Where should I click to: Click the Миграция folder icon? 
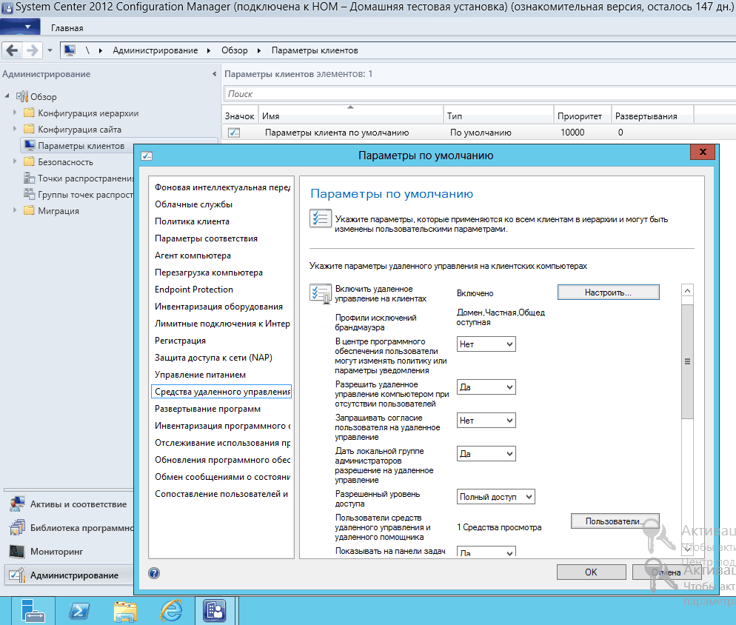tap(29, 210)
